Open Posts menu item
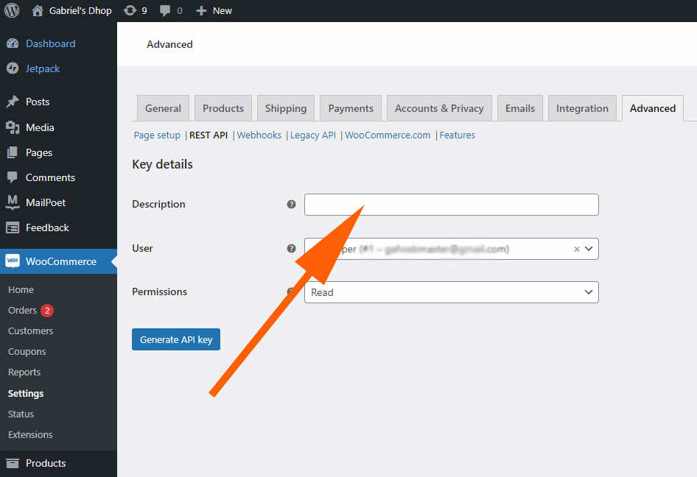Image resolution: width=697 pixels, height=477 pixels. coord(38,102)
